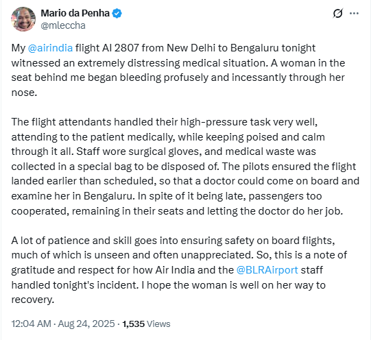The image size is (371, 340).
Task: Open the three-dot more options menu
Action: (x=354, y=13)
